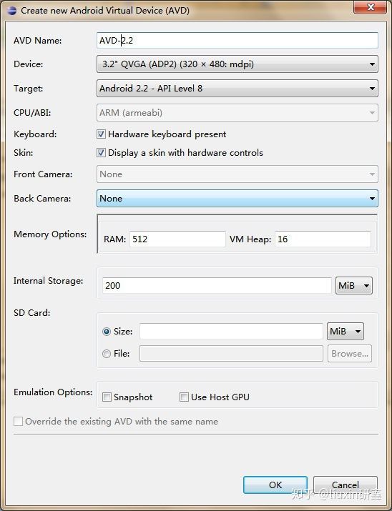This screenshot has height=511, width=392.
Task: Enable the Snapshot emulation option
Action: tap(107, 397)
